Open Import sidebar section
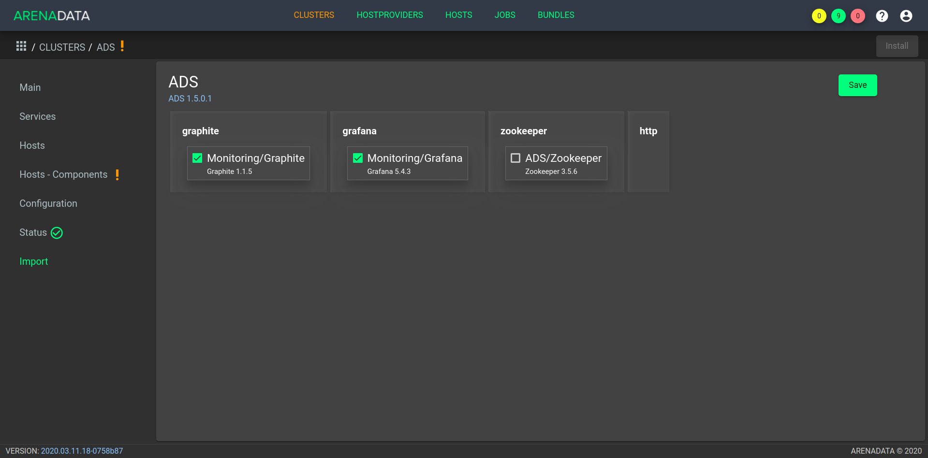 coord(34,261)
